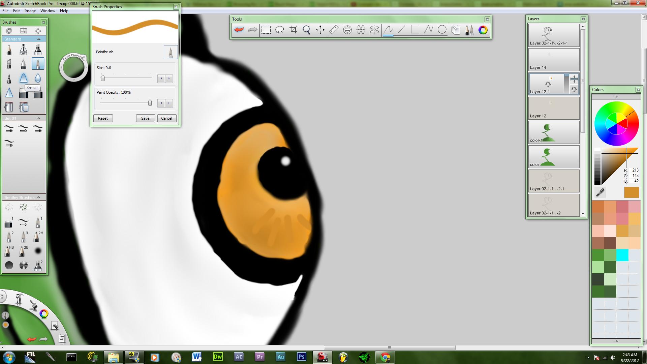The image size is (647, 364).
Task: Choose the cyan swatch in color palette
Action: 622,255
